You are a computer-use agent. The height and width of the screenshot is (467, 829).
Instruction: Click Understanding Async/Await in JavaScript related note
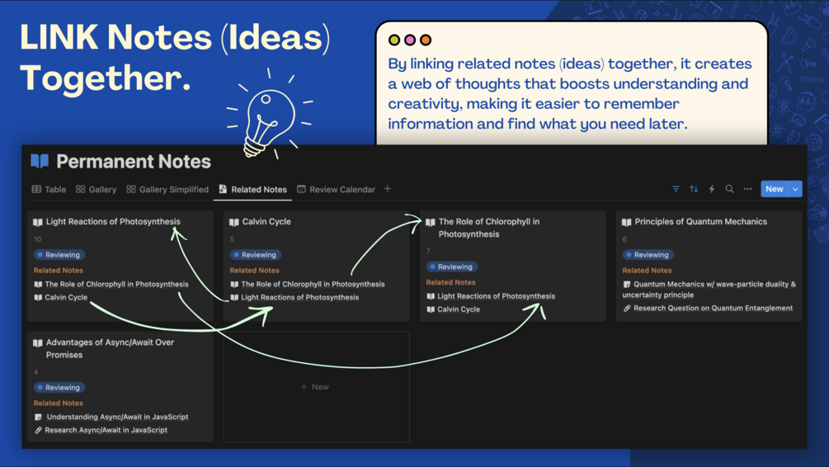pyautogui.click(x=117, y=417)
